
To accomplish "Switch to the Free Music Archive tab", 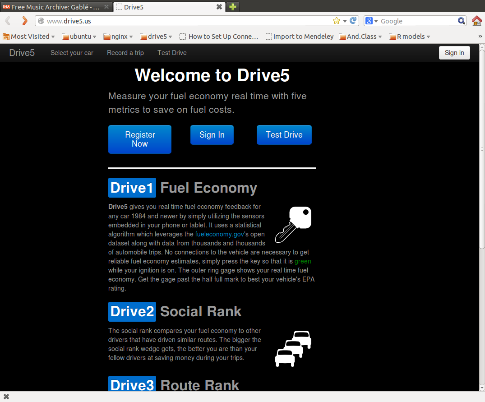I will click(x=55, y=7).
